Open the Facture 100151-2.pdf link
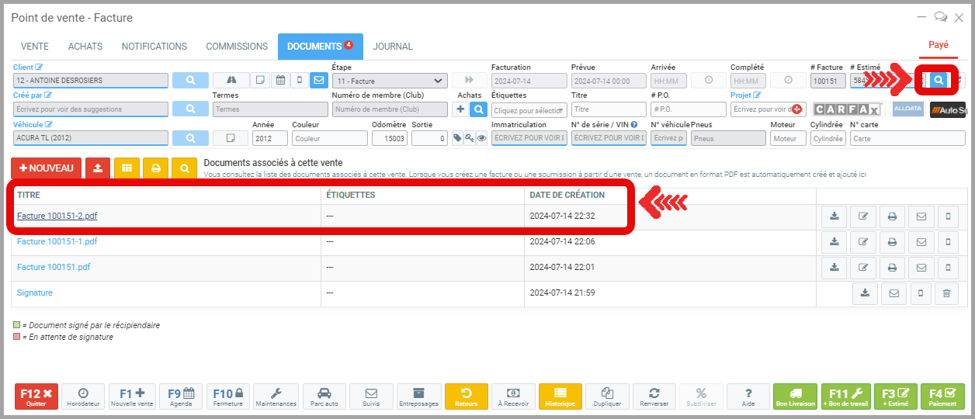 57,216
